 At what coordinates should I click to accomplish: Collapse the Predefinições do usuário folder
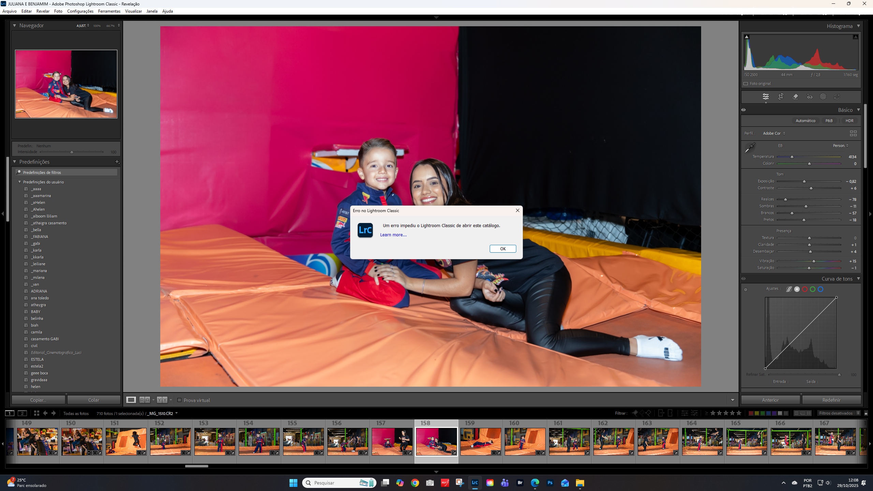tap(20, 182)
